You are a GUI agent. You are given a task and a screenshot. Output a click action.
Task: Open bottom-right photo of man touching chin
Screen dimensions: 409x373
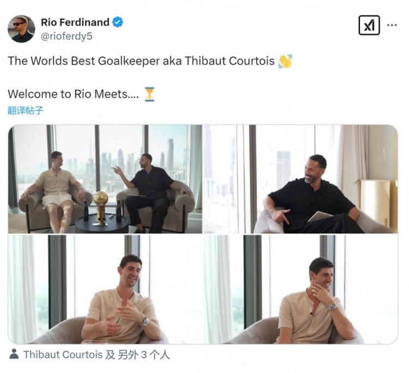300,289
